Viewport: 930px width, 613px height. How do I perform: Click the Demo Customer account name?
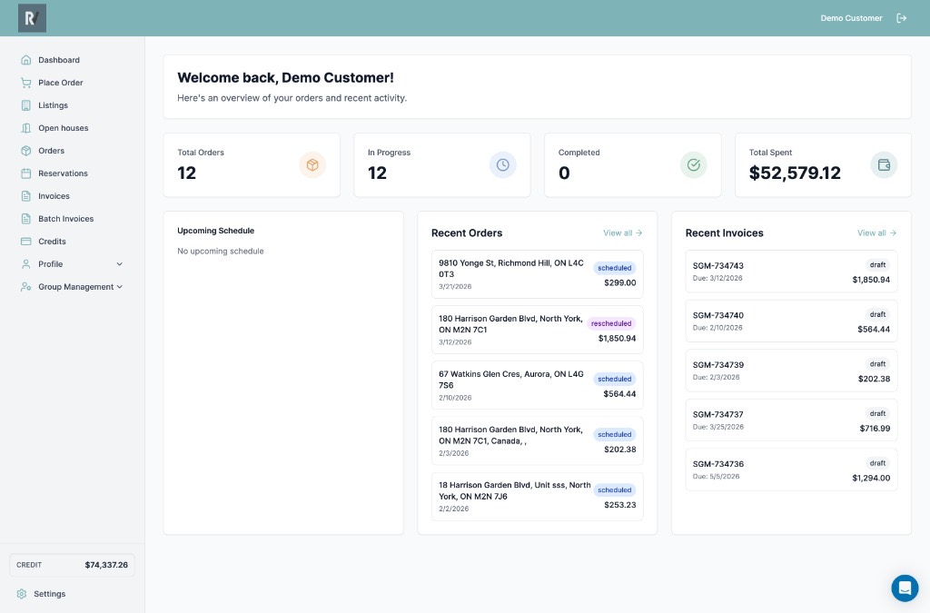tap(851, 18)
